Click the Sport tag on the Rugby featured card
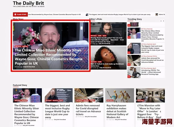This screenshot has height=127, width=174. [x=61, y=101]
